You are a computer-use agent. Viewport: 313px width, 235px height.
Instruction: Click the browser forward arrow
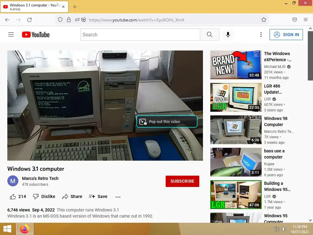18,20
